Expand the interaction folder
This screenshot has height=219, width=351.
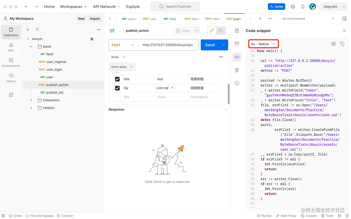tap(31, 100)
